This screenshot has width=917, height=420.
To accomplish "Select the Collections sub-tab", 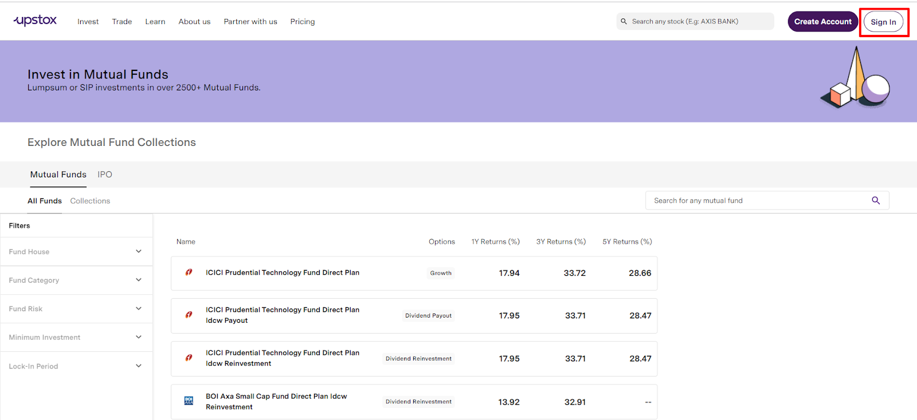I will click(x=90, y=201).
